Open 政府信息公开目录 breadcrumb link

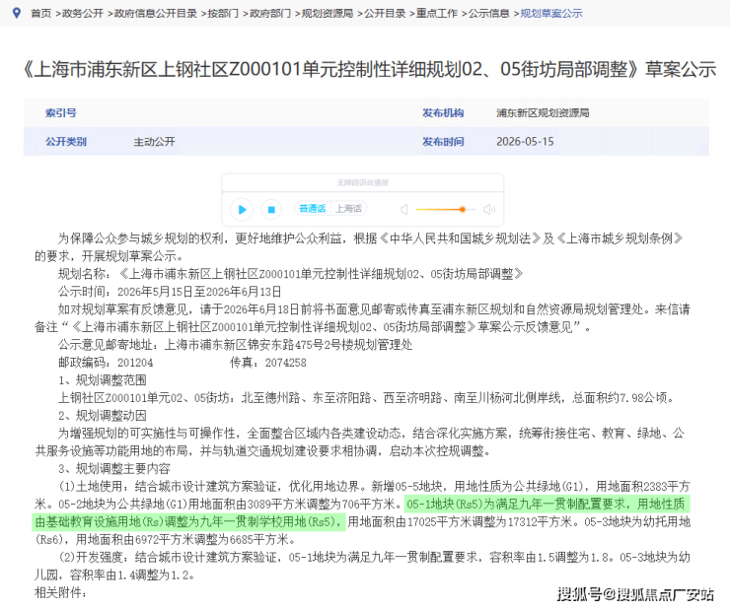point(156,14)
